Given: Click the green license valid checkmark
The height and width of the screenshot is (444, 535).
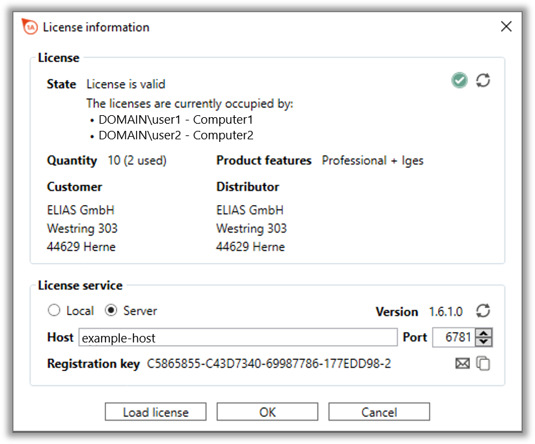Looking at the screenshot, I should pyautogui.click(x=460, y=81).
